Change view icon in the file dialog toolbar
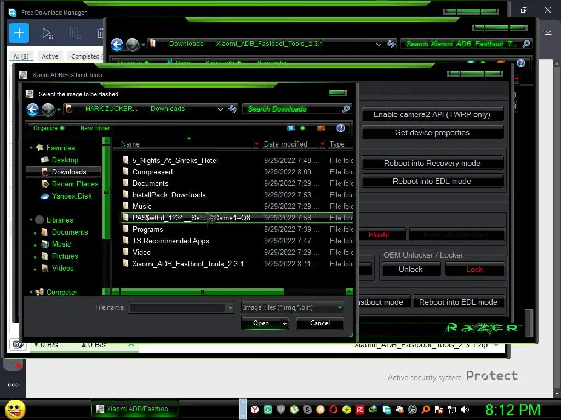This screenshot has height=420, width=561. (291, 128)
